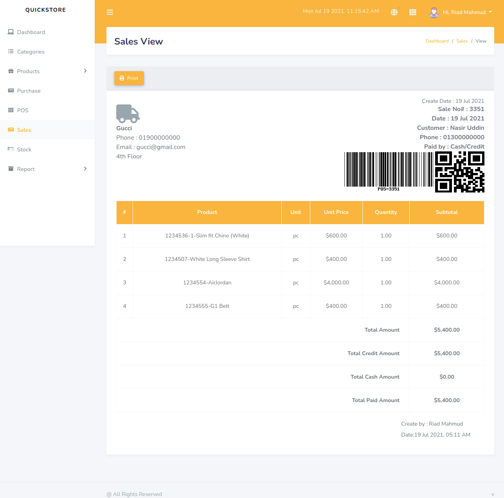
Task: Click the Customer : Nasir Uddin text
Action: 451,128
